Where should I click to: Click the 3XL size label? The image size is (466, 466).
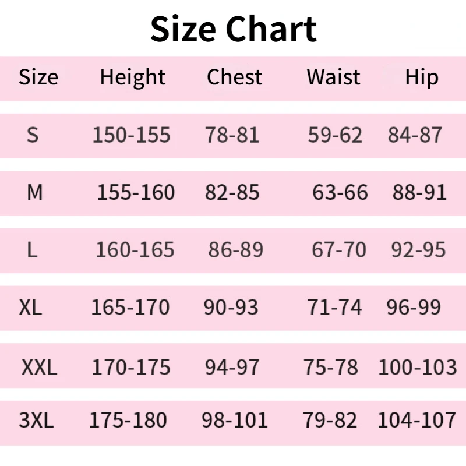[36, 420]
